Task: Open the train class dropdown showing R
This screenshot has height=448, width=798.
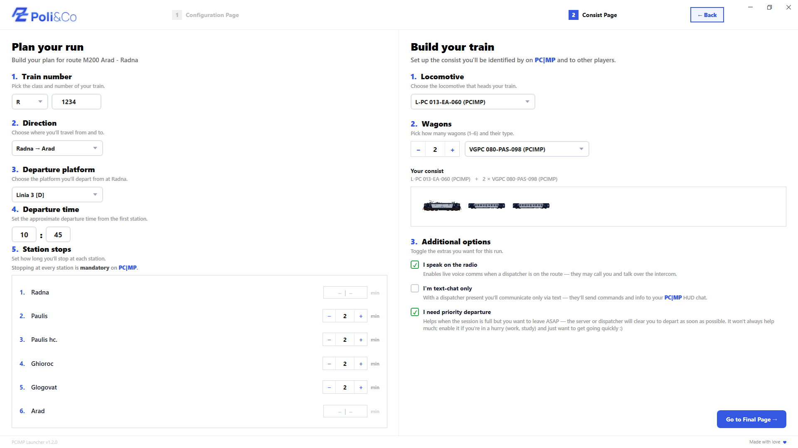Action: [x=30, y=102]
